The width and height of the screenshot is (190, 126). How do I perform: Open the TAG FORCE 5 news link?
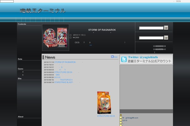(66, 80)
